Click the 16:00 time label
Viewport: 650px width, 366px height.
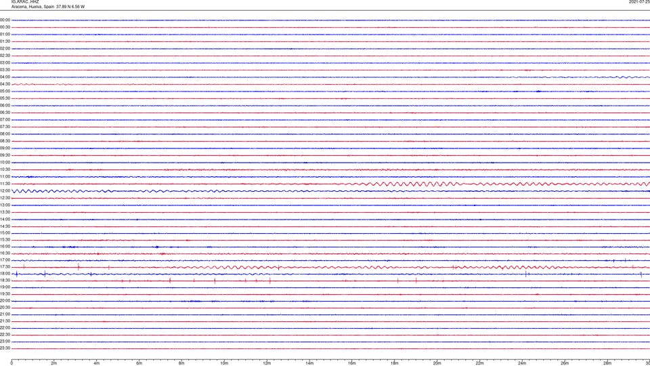5,247
